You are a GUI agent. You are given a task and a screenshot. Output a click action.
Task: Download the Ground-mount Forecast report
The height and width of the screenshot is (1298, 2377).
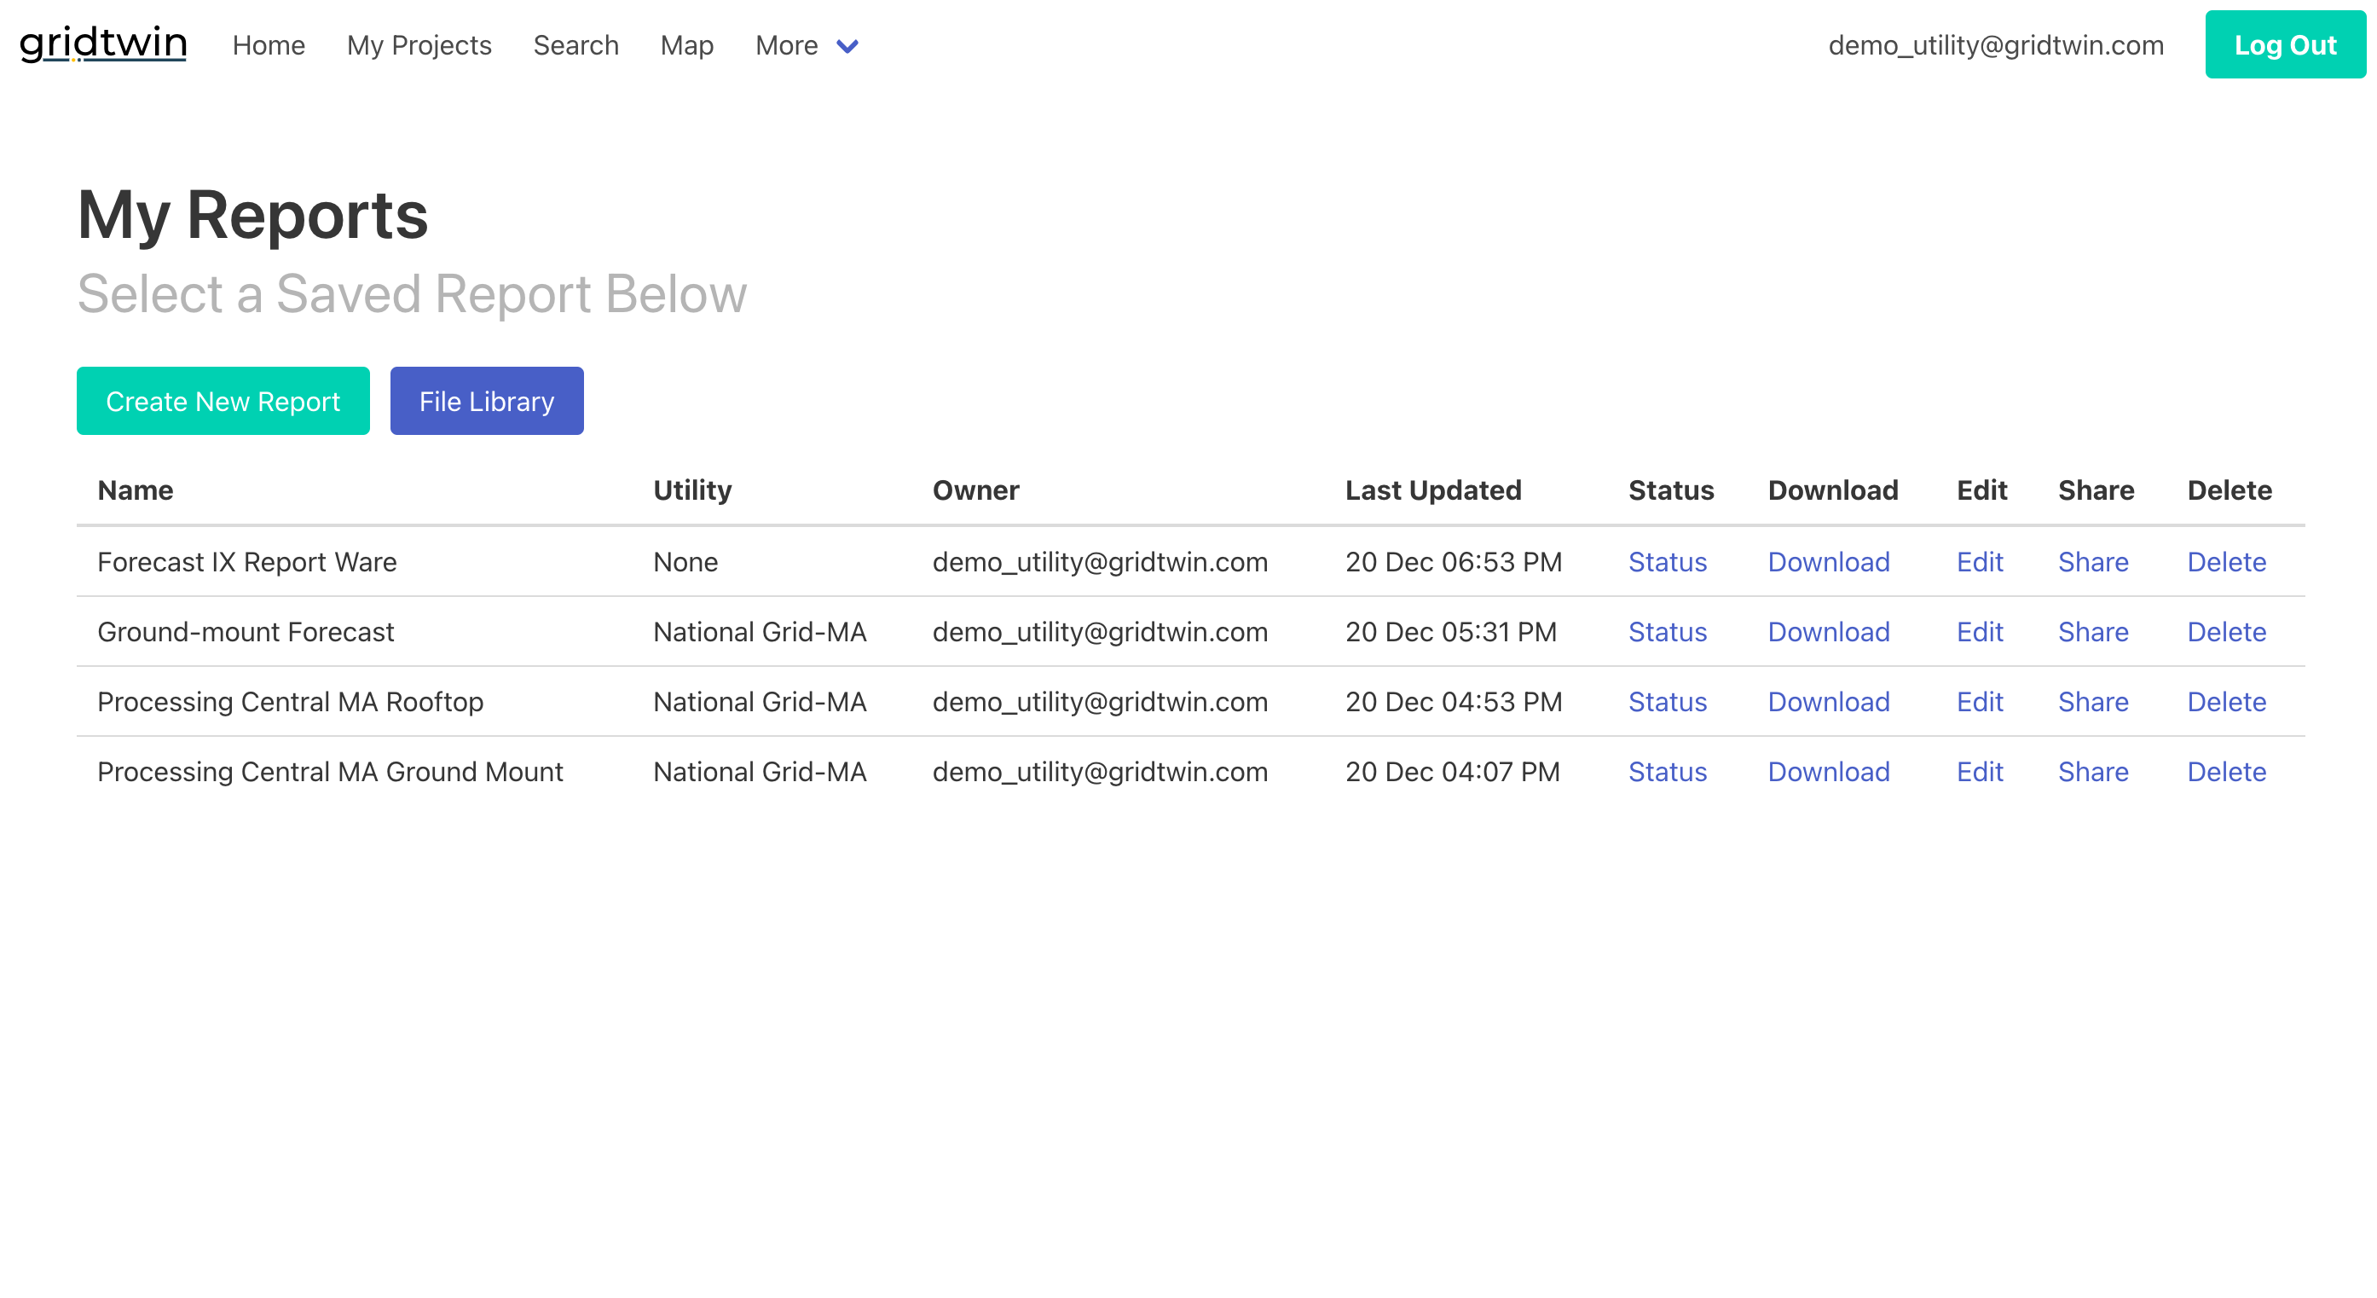(x=1829, y=633)
